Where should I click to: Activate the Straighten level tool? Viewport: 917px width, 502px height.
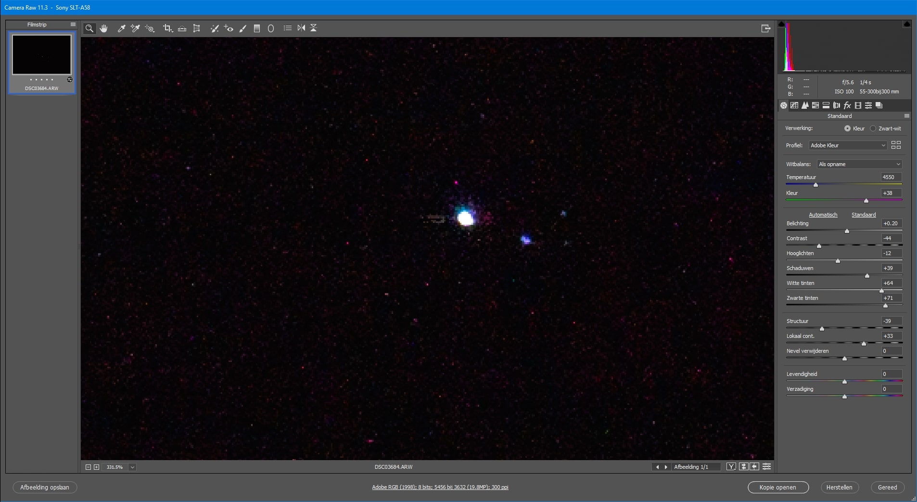(x=182, y=28)
